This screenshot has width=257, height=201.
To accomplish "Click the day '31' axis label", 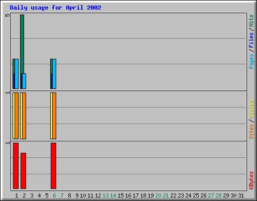I will click(x=241, y=195).
